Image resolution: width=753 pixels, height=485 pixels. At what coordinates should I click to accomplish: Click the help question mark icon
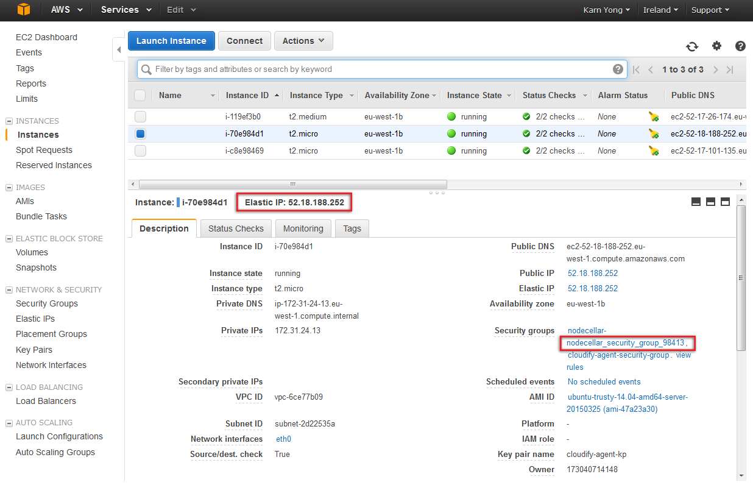[x=740, y=46]
